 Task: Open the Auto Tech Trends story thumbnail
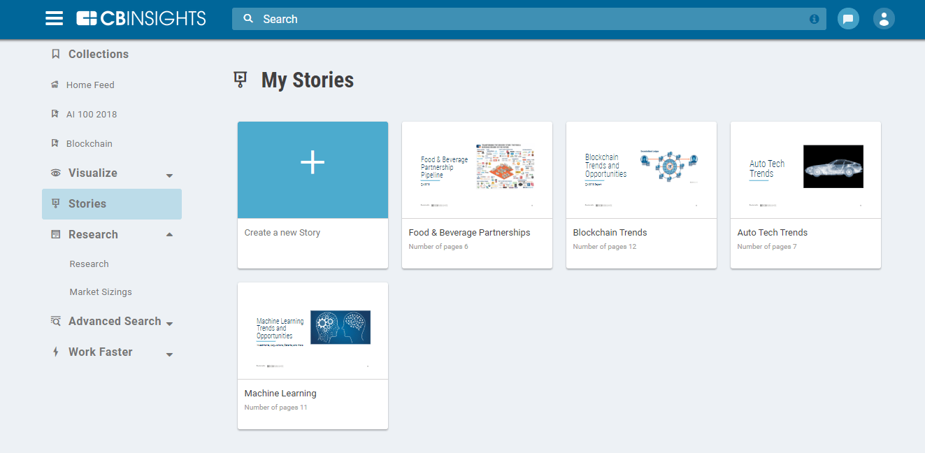pos(805,170)
